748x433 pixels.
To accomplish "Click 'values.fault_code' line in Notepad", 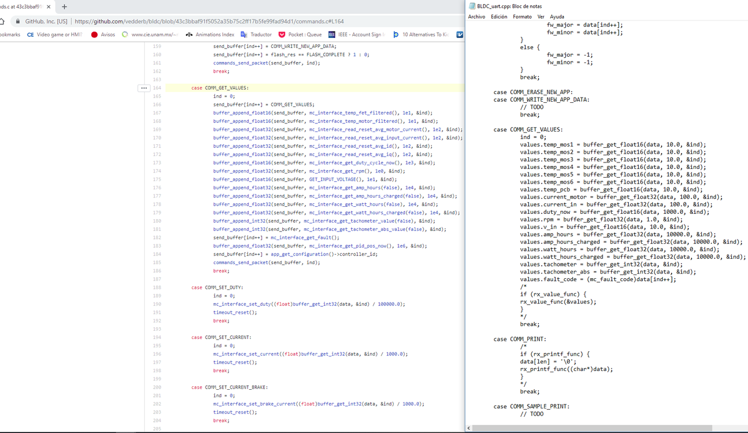I will [598, 279].
